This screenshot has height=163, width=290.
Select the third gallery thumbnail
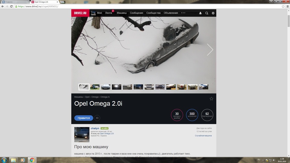pyautogui.click(x=106, y=87)
